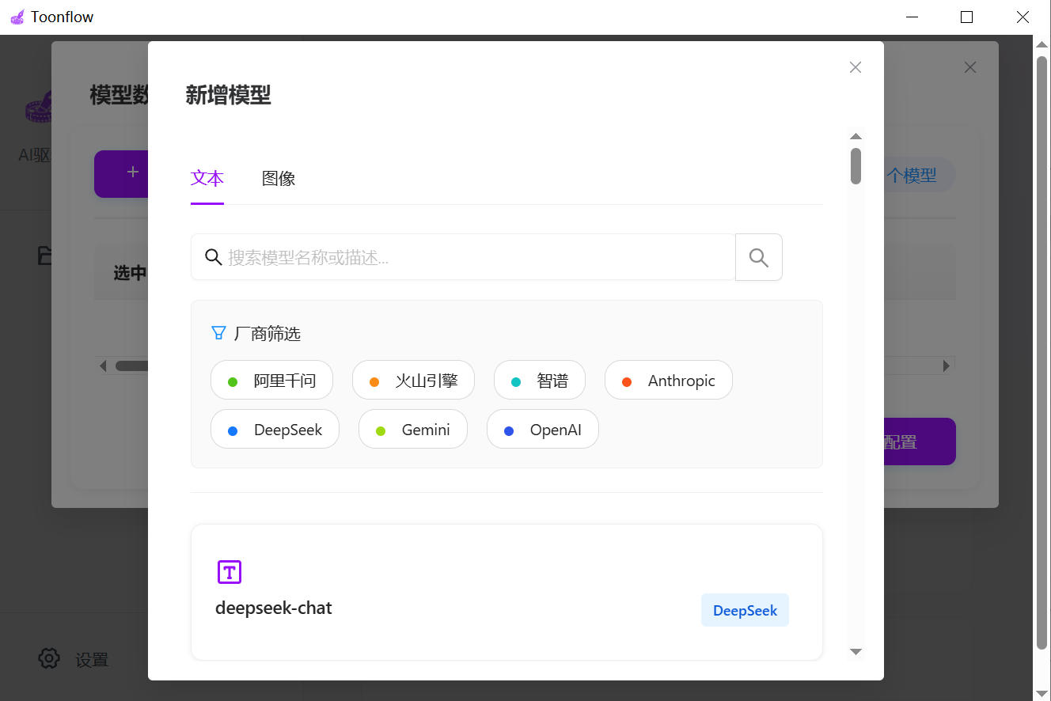Click the magnifier icon inside search field
The width and height of the screenshot is (1051, 701).
click(213, 257)
